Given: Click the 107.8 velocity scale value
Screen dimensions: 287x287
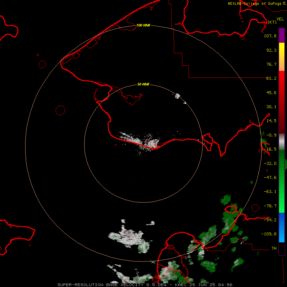Looking at the screenshot, I should click(270, 36).
